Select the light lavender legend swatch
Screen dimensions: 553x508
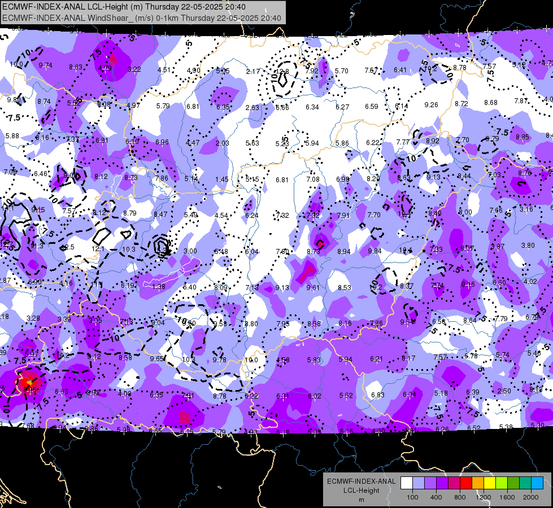(x=419, y=483)
